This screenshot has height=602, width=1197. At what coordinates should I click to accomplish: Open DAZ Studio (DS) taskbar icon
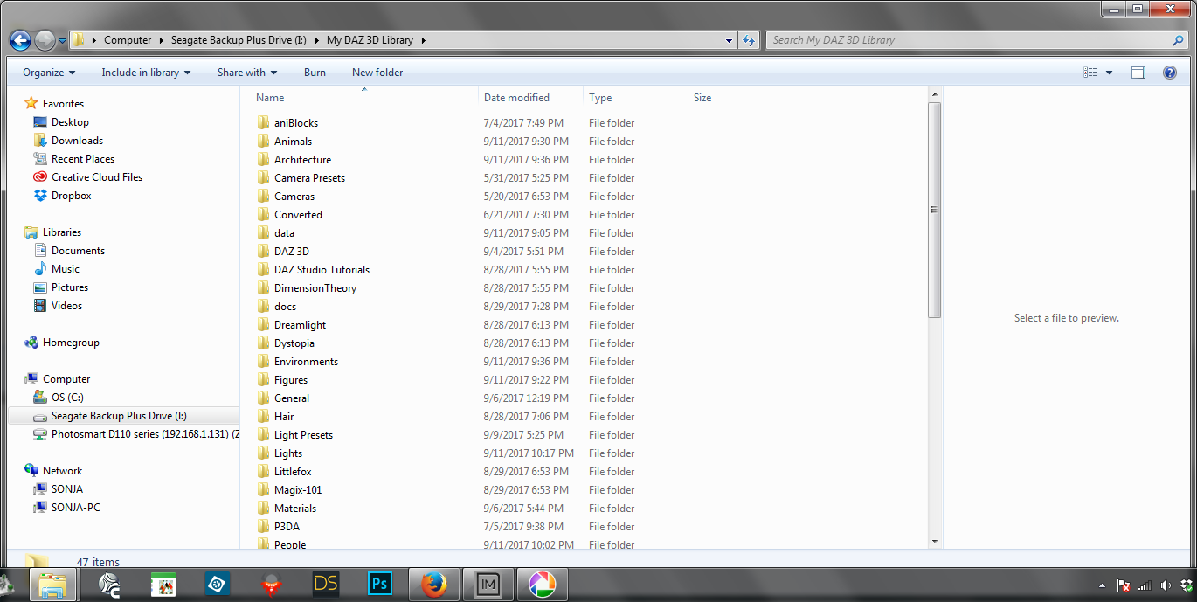[326, 585]
